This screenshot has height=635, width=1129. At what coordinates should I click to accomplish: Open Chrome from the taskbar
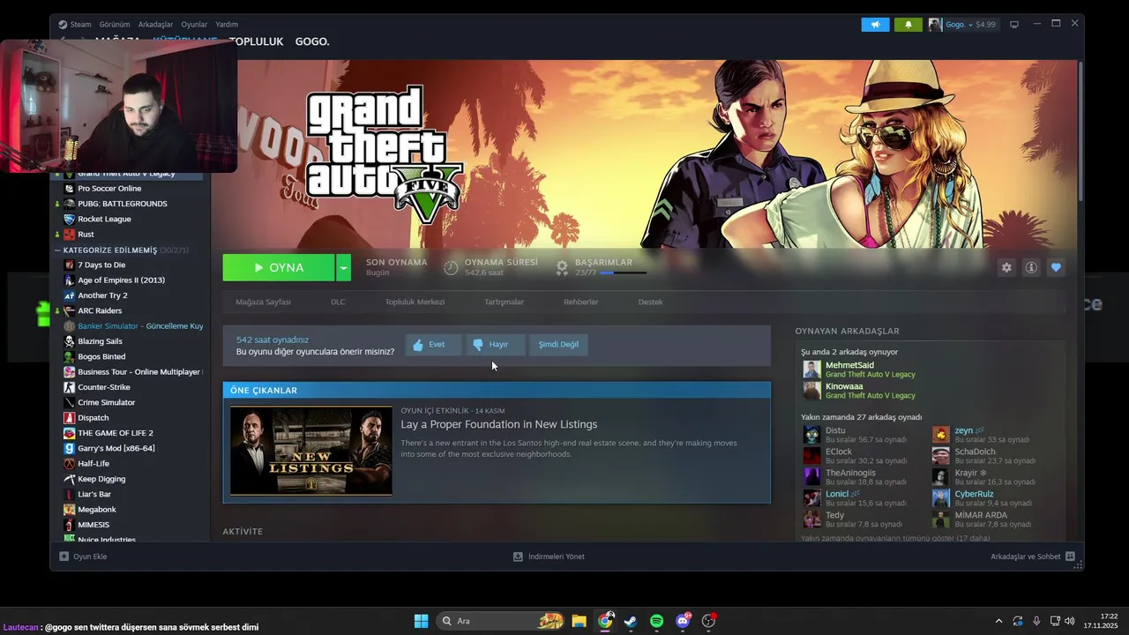[x=605, y=621]
